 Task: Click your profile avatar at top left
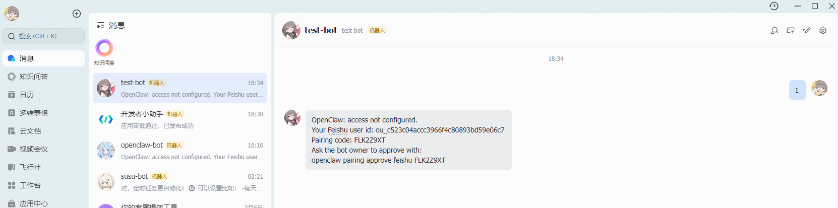point(12,14)
